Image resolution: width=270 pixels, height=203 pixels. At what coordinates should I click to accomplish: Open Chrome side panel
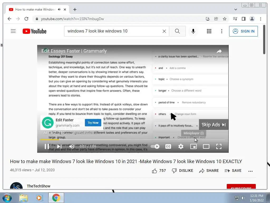pos(243,19)
